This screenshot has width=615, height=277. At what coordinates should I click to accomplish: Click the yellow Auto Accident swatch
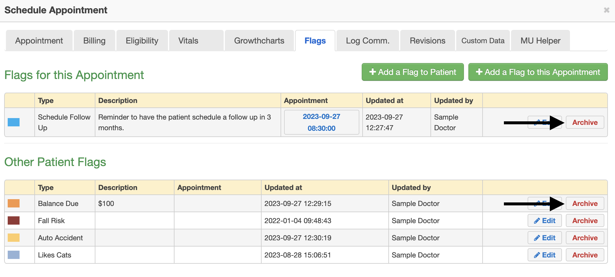coord(14,238)
